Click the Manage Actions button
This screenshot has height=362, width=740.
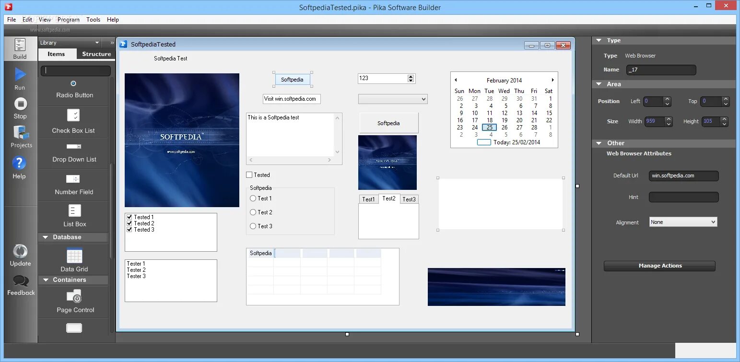(x=659, y=266)
